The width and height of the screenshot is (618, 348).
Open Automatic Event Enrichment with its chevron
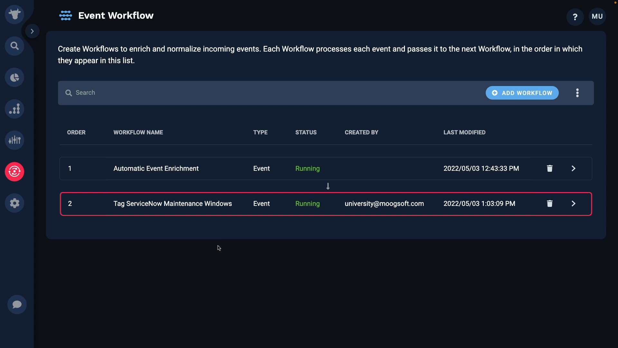574,169
